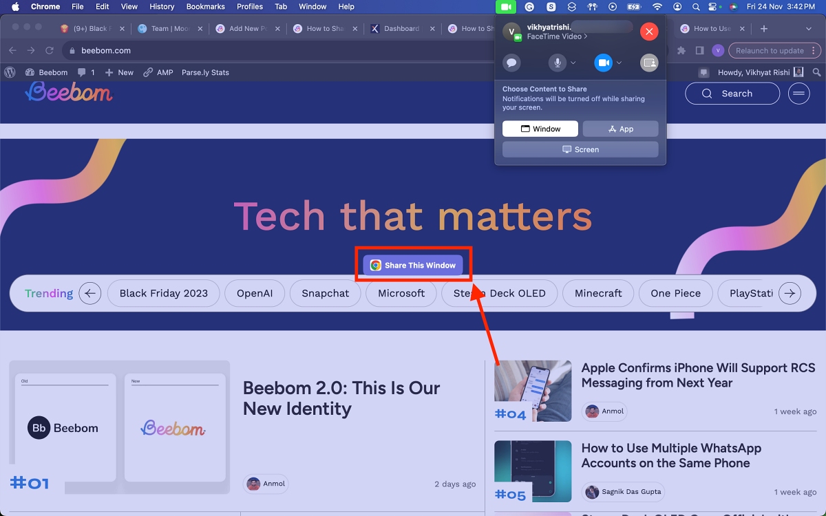
Task: Click the trending right arrow icon
Action: click(790, 293)
